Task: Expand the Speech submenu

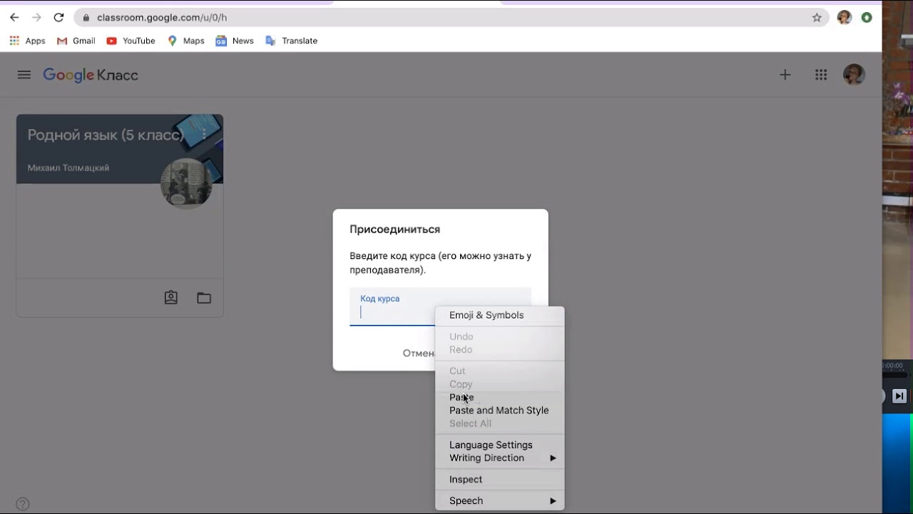Action: point(499,501)
